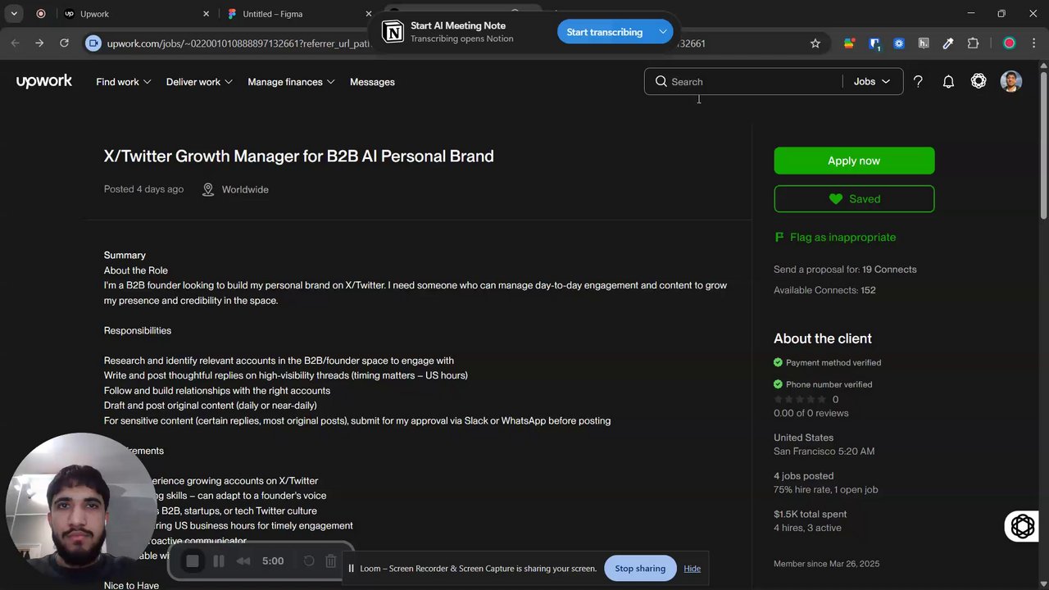Click the 'Worldwide' location text

pyautogui.click(x=245, y=189)
